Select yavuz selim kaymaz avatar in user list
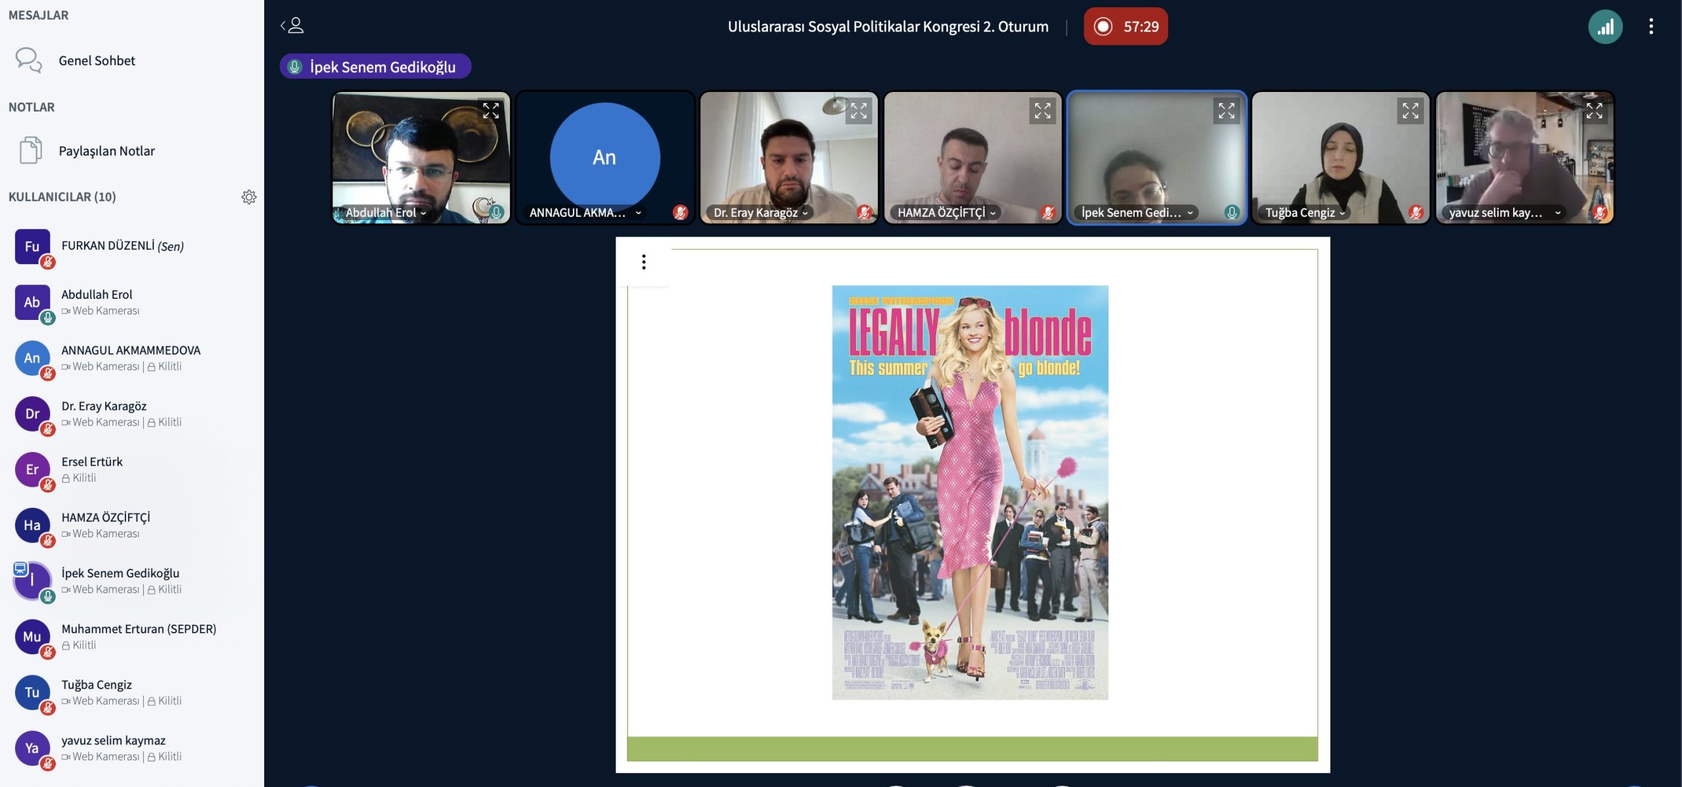Screen dimensions: 1682x787 click(32, 748)
